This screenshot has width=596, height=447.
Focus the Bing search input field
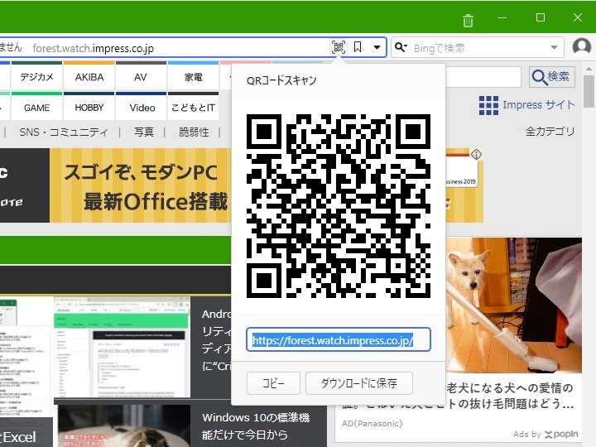[479, 48]
